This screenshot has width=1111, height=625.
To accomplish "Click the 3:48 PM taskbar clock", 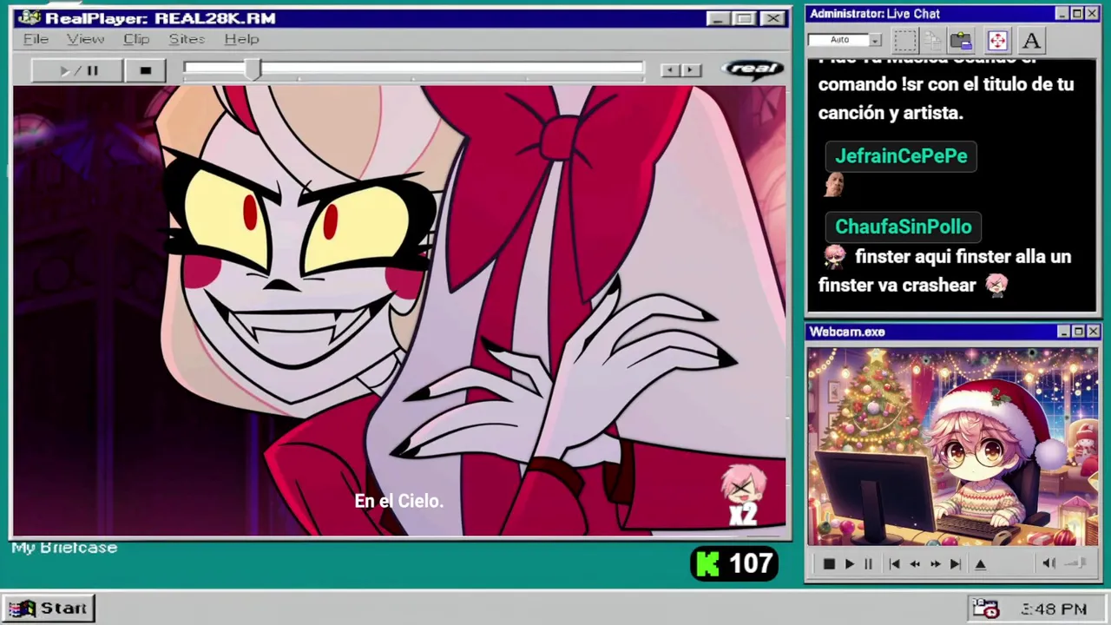I will [x=1054, y=609].
